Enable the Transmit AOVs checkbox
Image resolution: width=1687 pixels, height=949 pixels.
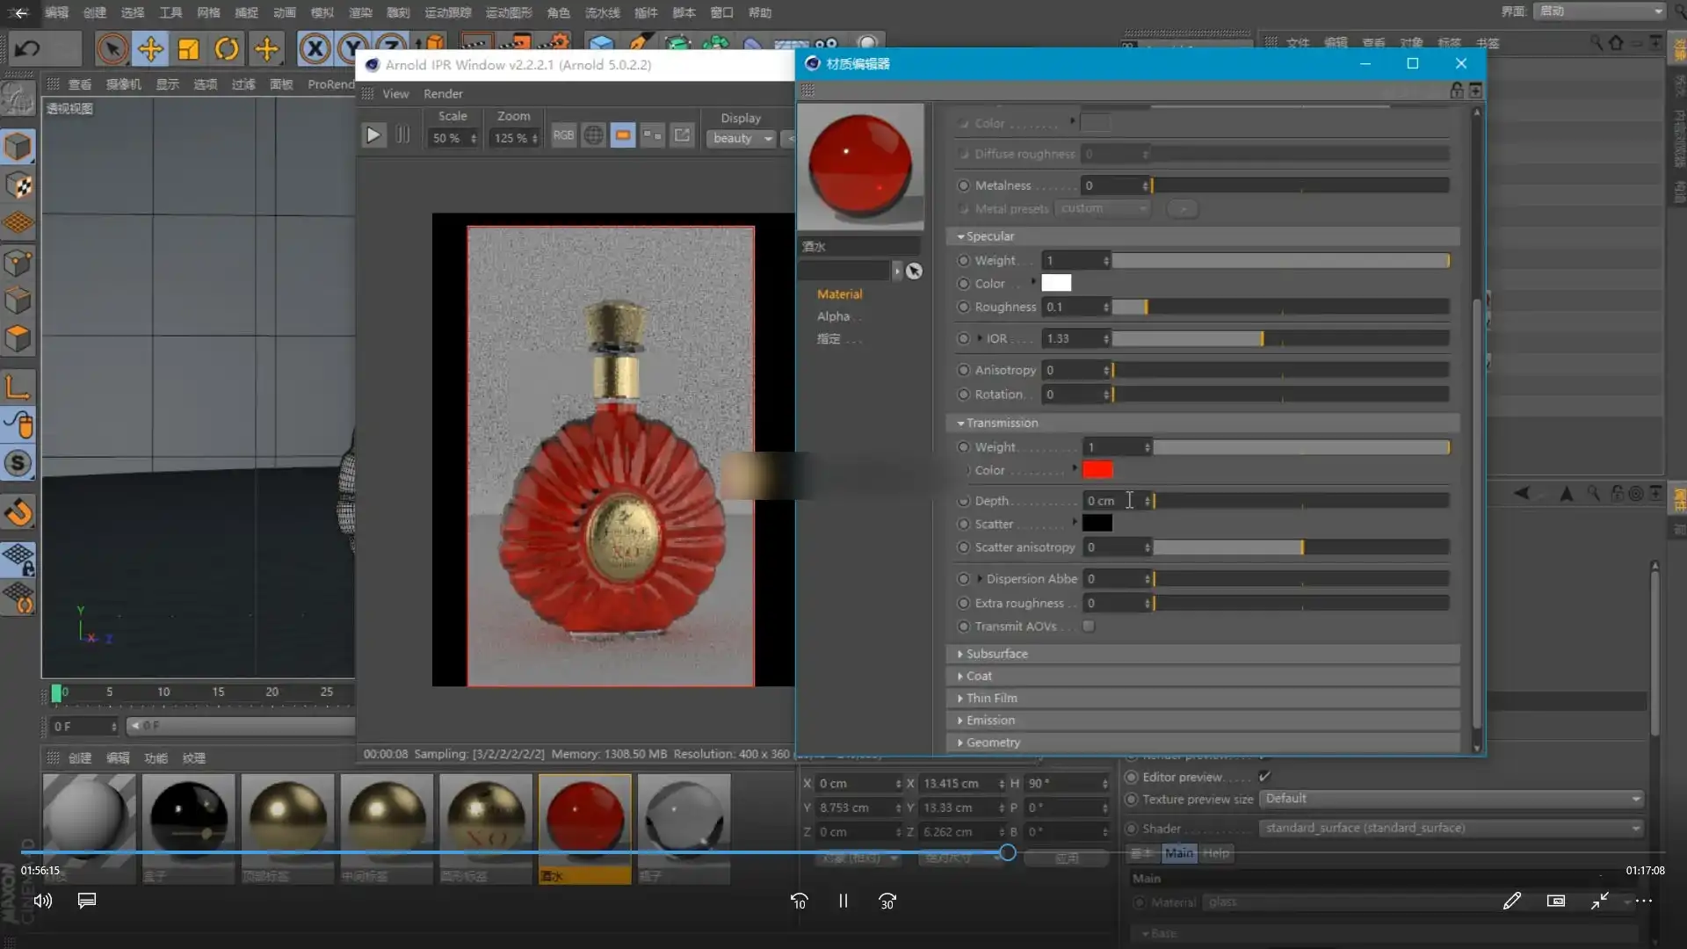(1089, 627)
